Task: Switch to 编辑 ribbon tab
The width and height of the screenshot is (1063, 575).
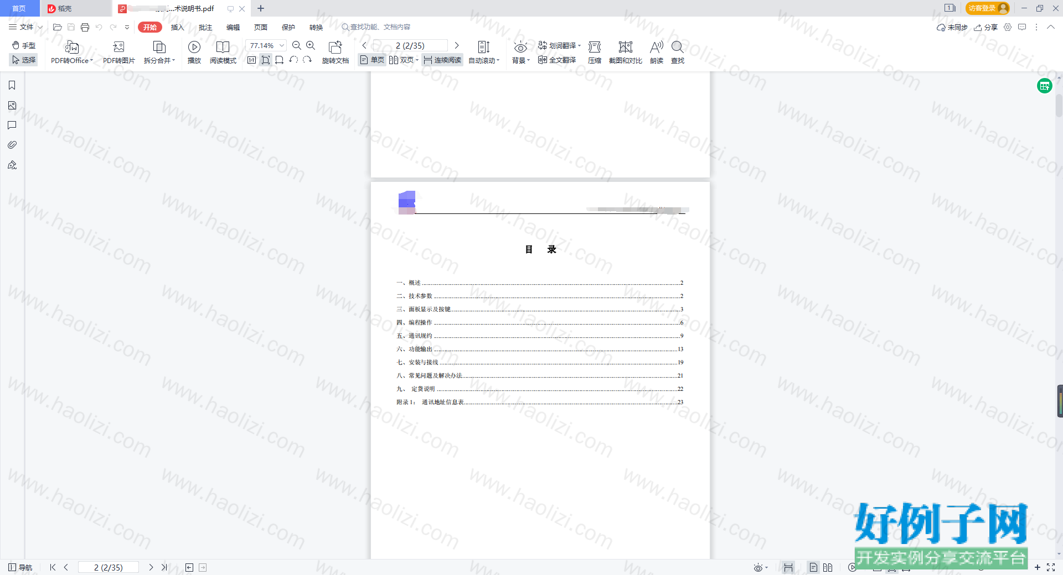Action: point(233,27)
